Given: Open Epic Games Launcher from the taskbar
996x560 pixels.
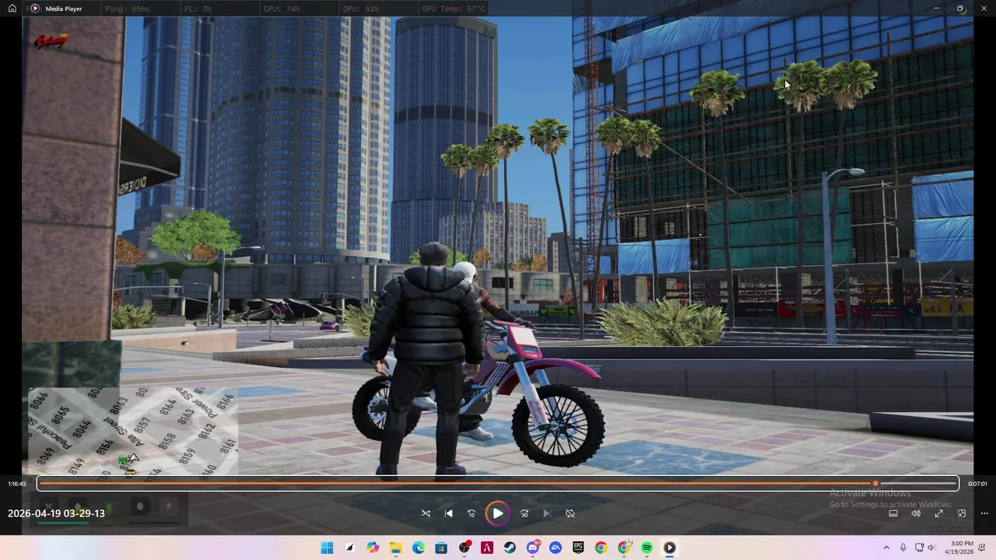Looking at the screenshot, I should (x=578, y=548).
